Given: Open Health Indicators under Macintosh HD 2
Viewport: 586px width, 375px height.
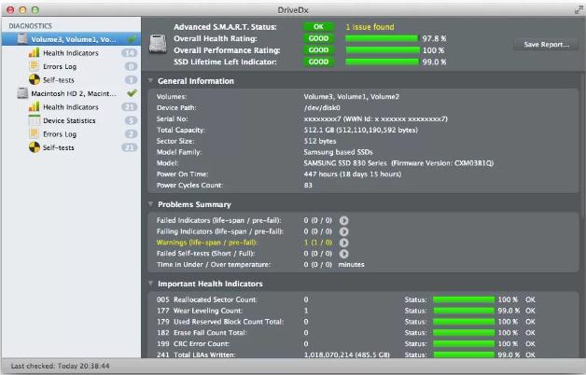Looking at the screenshot, I should (x=71, y=107).
